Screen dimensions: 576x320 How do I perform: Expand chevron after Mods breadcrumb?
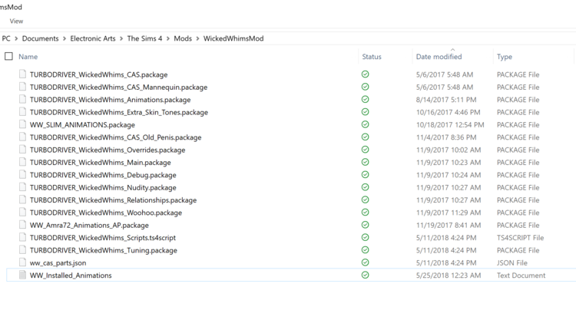pyautogui.click(x=197, y=38)
